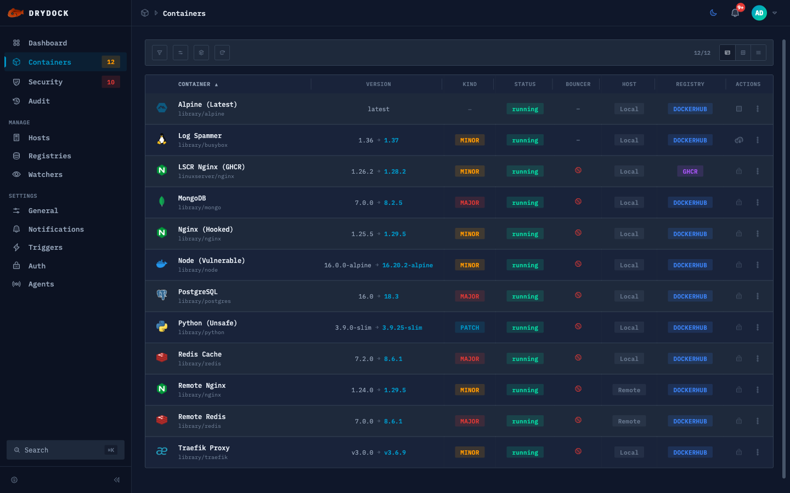Go to Watchers
Screen dimensions: 790x493
[66, 174]
